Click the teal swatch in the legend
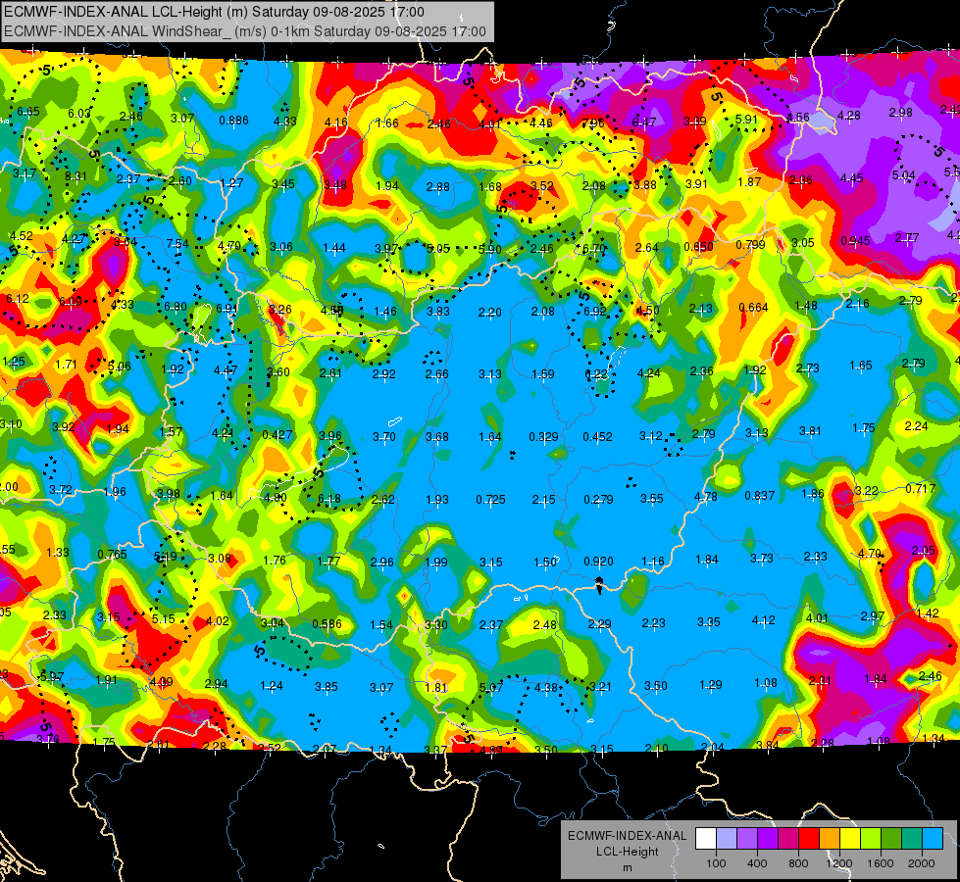 [911, 839]
